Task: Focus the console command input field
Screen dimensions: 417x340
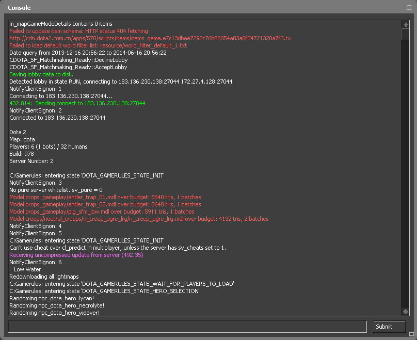Action: pos(187,327)
